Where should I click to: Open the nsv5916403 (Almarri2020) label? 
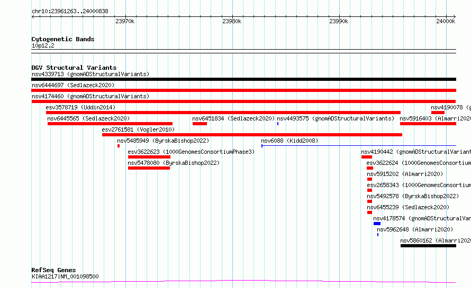click(435, 118)
